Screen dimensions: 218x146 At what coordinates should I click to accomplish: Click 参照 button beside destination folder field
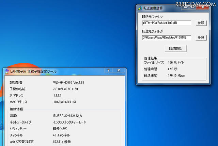pyautogui.click(x=201, y=38)
